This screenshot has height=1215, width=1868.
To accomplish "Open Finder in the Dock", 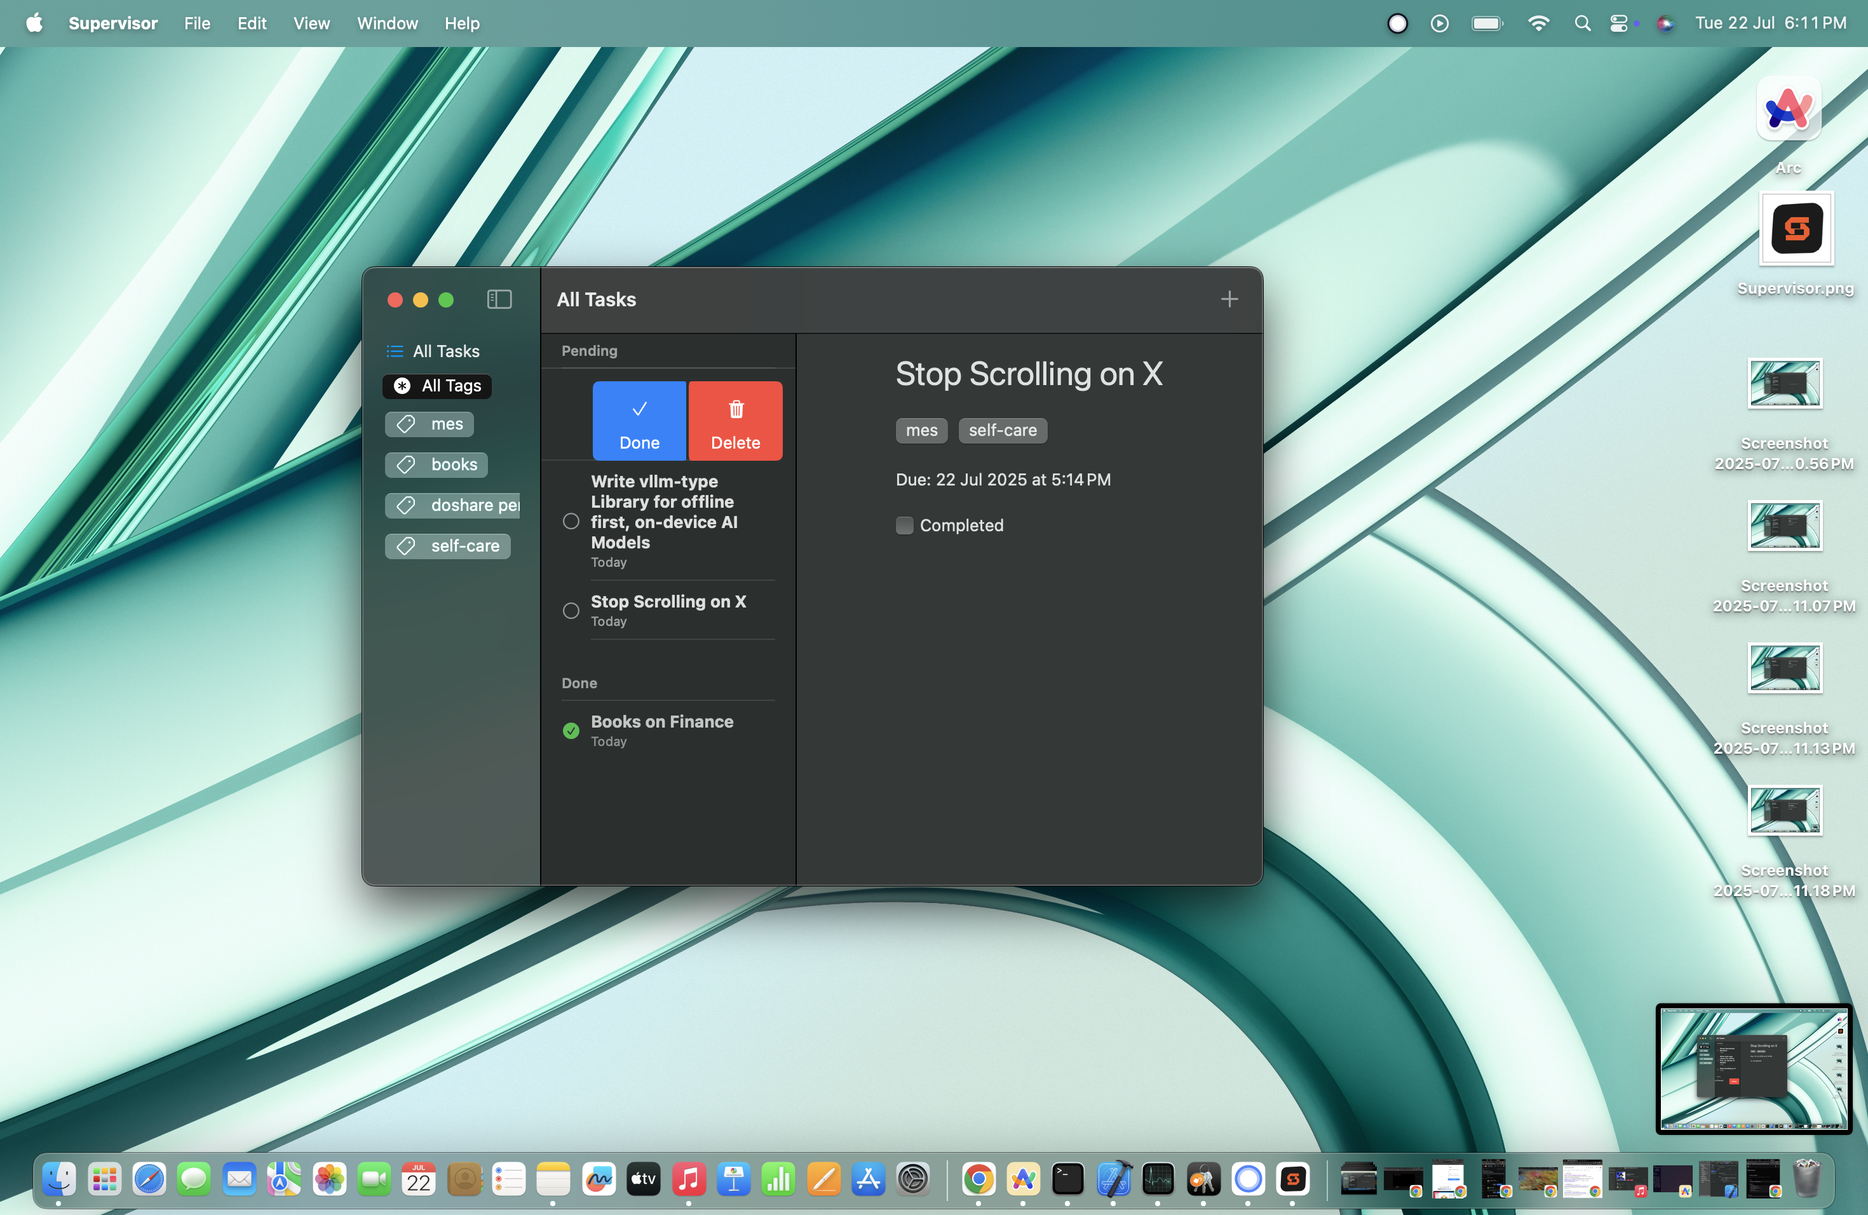I will point(59,1178).
